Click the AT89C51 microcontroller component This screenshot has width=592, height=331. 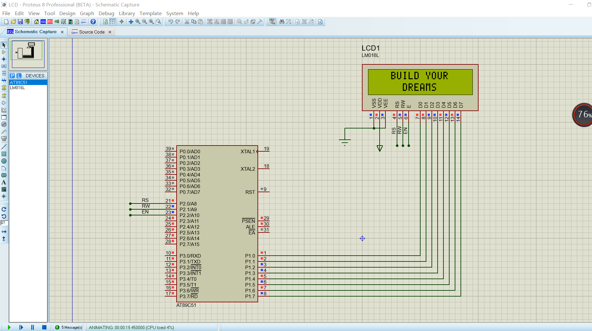click(x=217, y=224)
